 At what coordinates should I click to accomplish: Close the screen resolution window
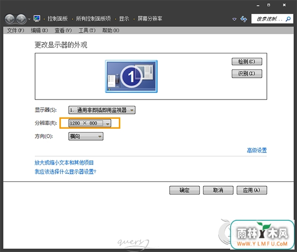(x=284, y=5)
